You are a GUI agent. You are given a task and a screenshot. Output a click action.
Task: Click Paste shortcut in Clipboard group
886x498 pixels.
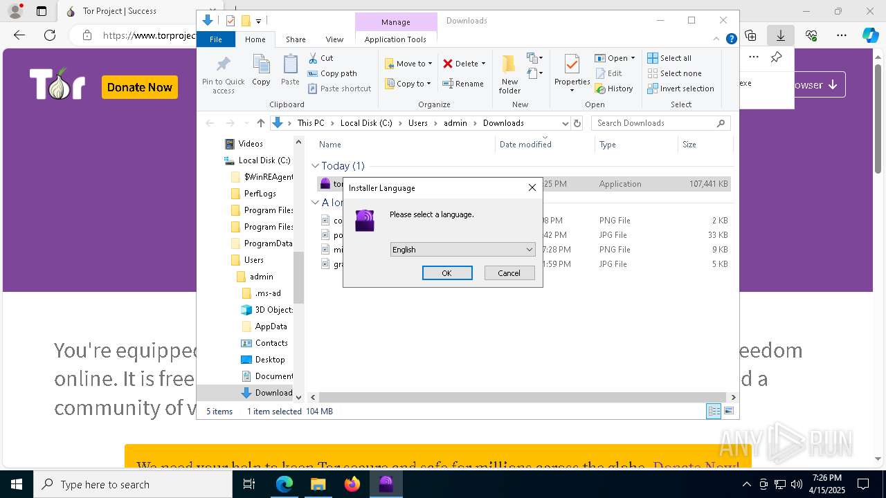tap(339, 89)
